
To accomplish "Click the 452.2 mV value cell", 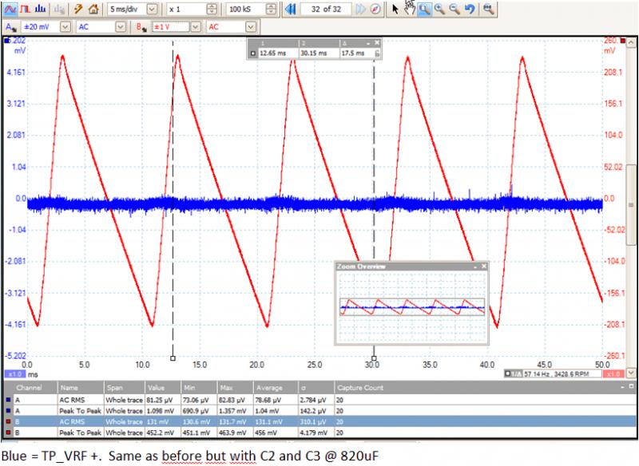I will click(x=161, y=432).
